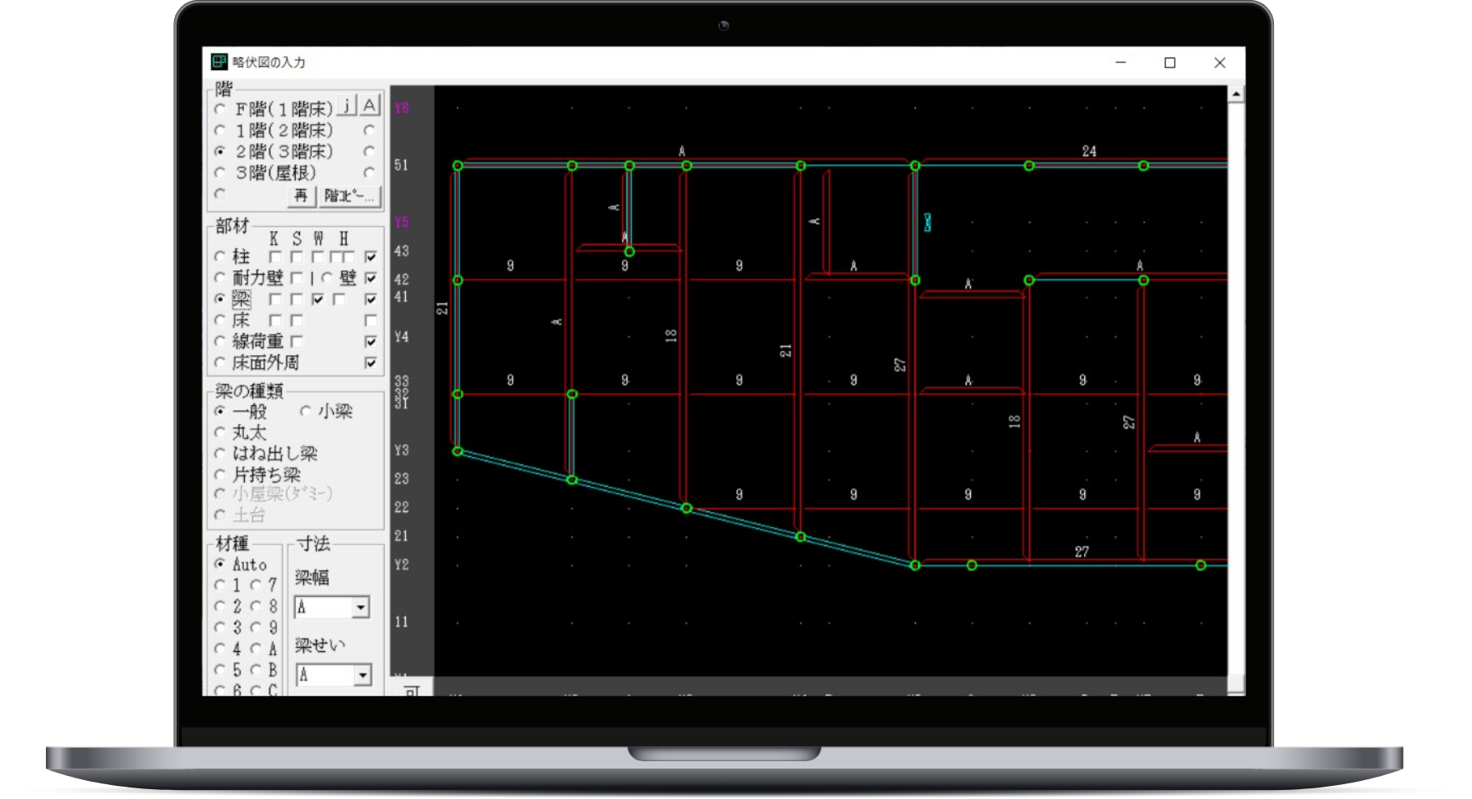The height and width of the screenshot is (799, 1472).
Task: Select material type B radio
Action: [x=256, y=670]
